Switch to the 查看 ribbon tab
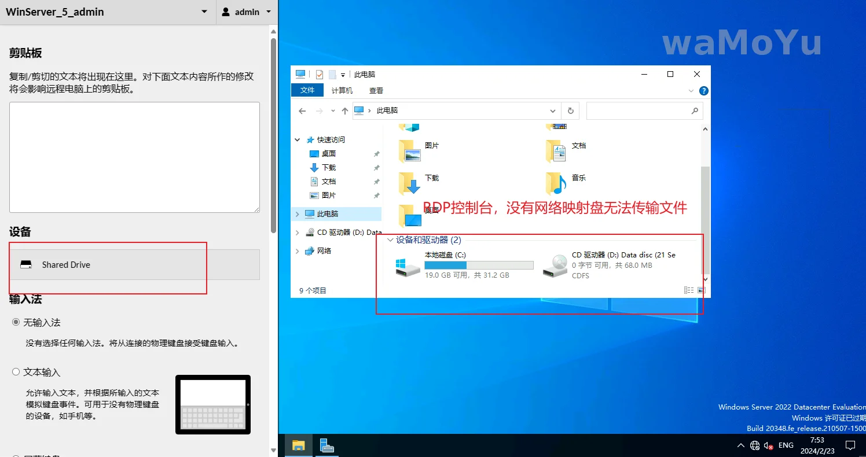 click(x=376, y=90)
